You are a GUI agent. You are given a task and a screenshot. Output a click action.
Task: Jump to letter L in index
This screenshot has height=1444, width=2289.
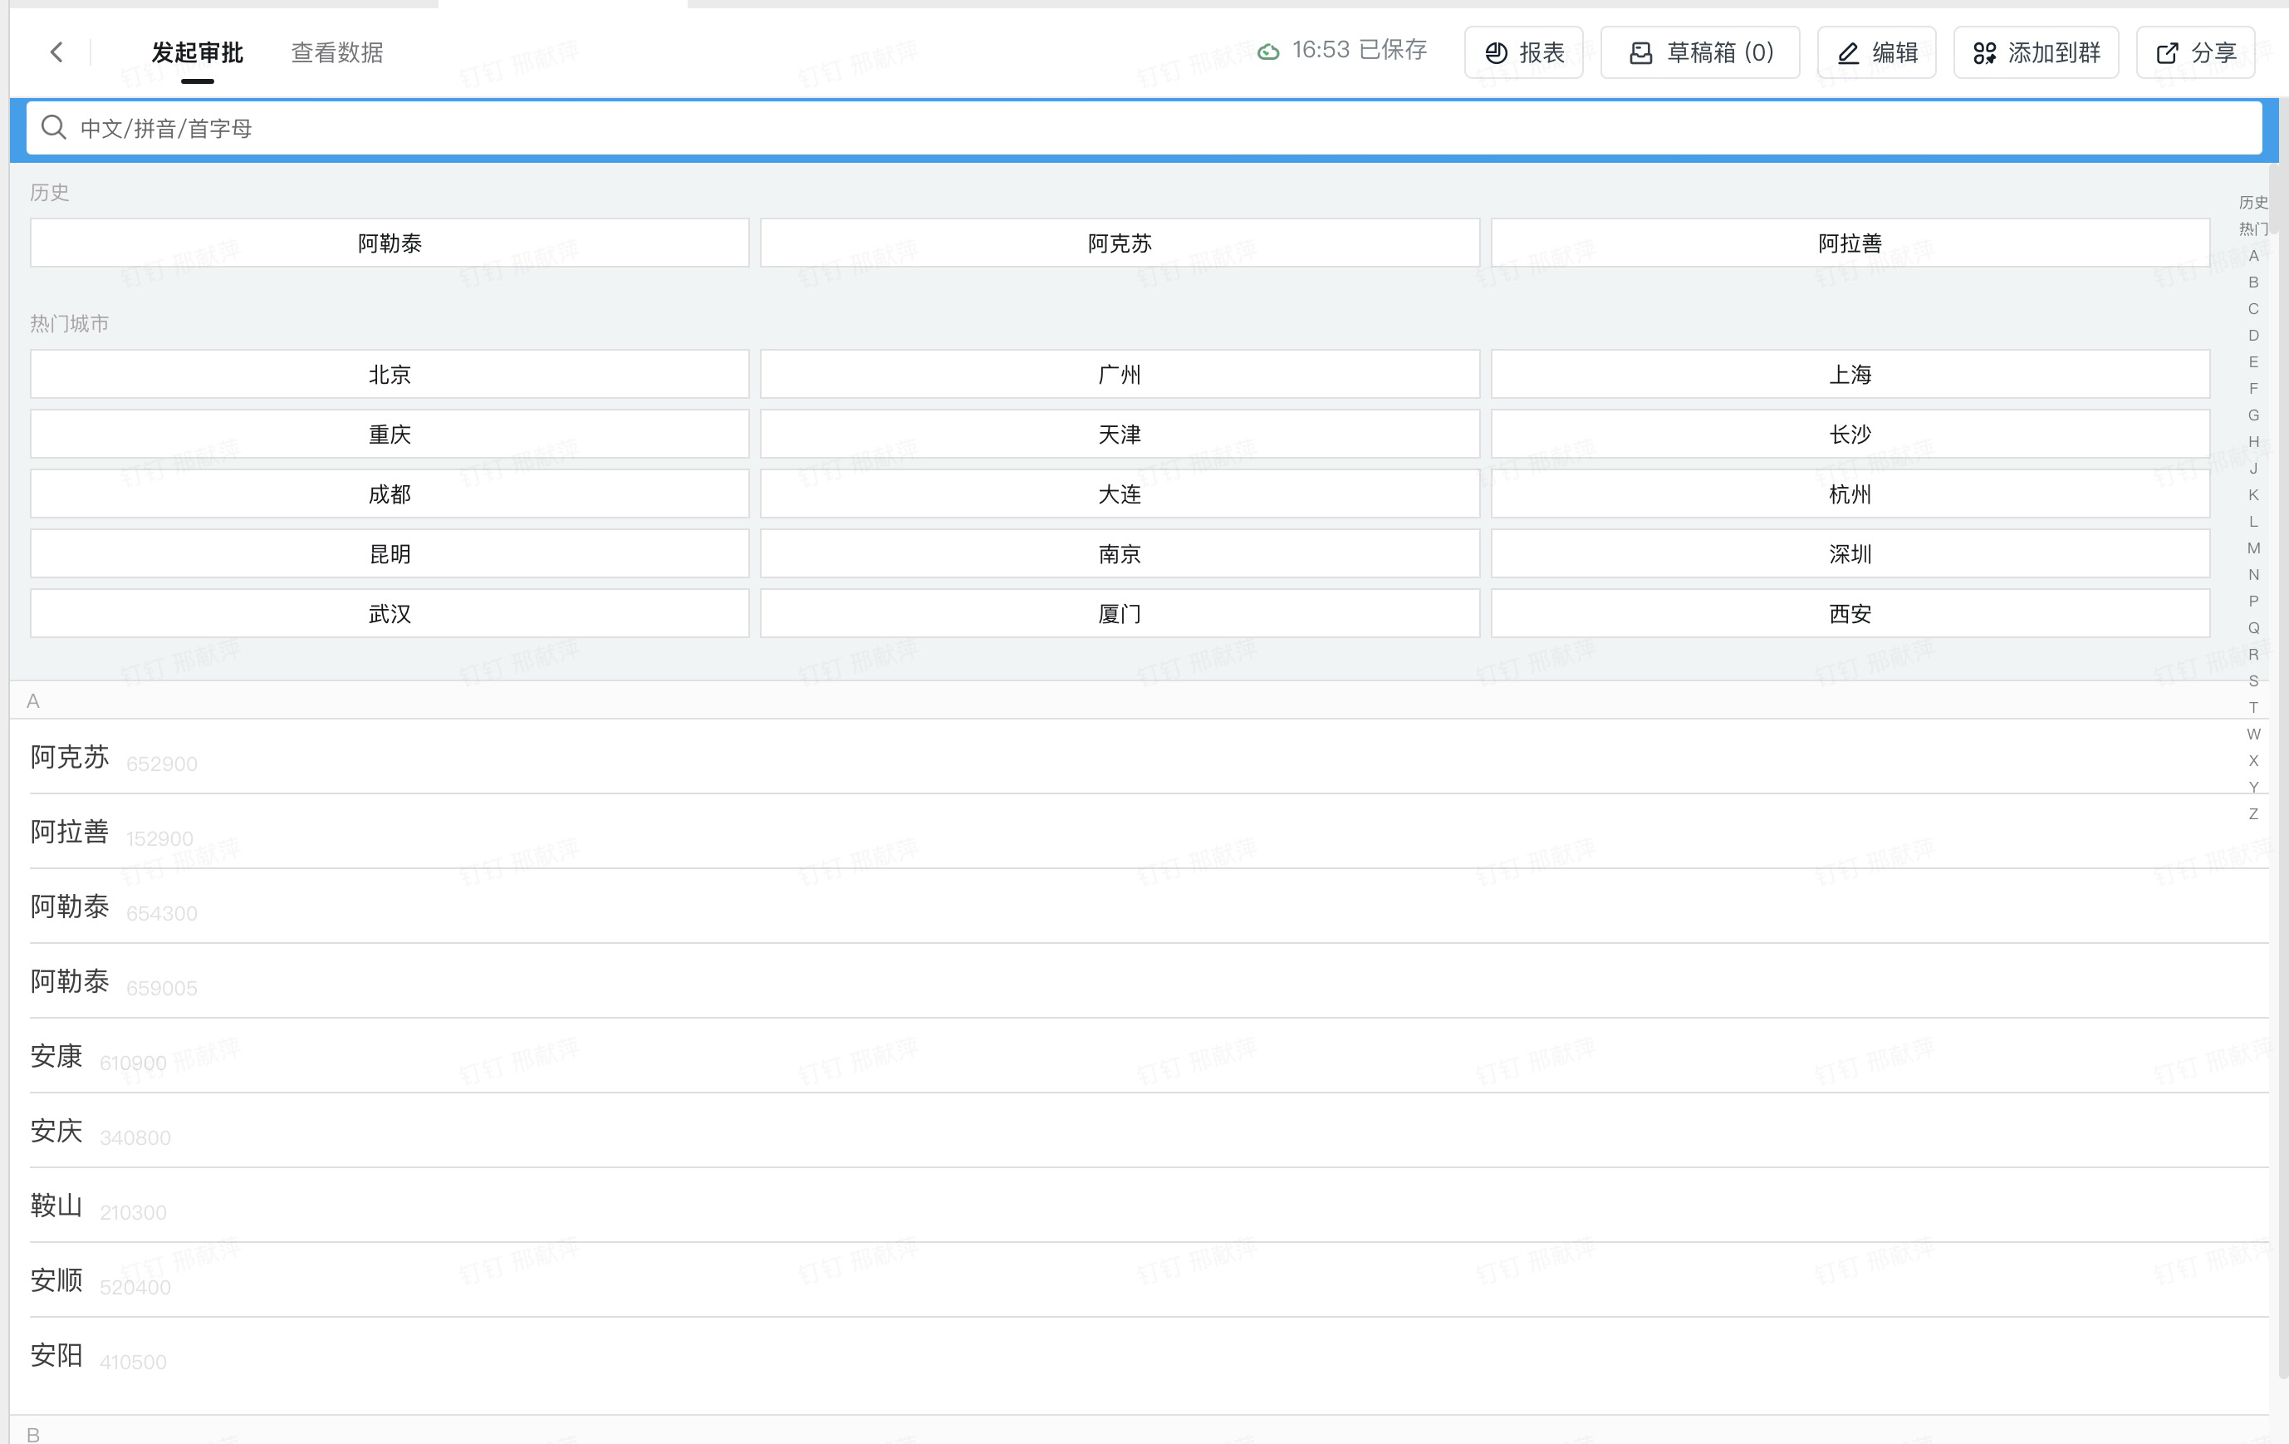pyautogui.click(x=2253, y=522)
